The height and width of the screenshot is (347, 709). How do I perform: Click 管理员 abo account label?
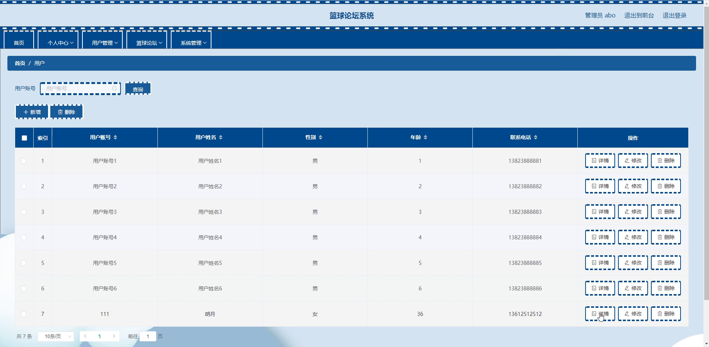(x=600, y=16)
